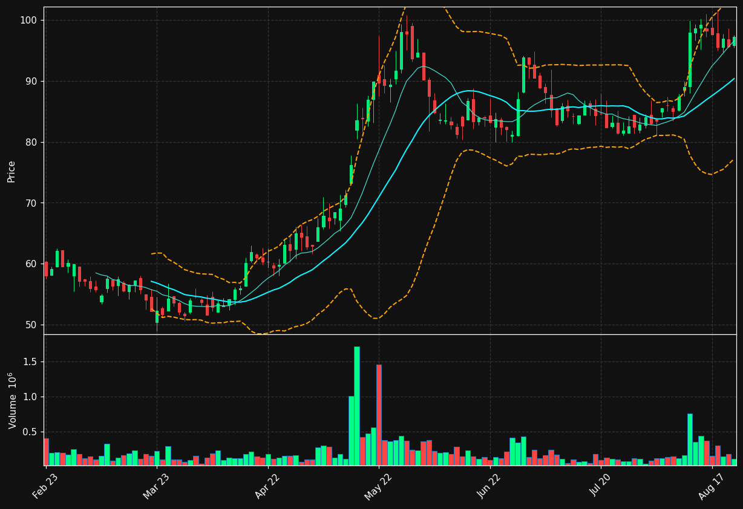Image resolution: width=743 pixels, height=509 pixels.
Task: Click the price axis value 80
Action: point(31,143)
